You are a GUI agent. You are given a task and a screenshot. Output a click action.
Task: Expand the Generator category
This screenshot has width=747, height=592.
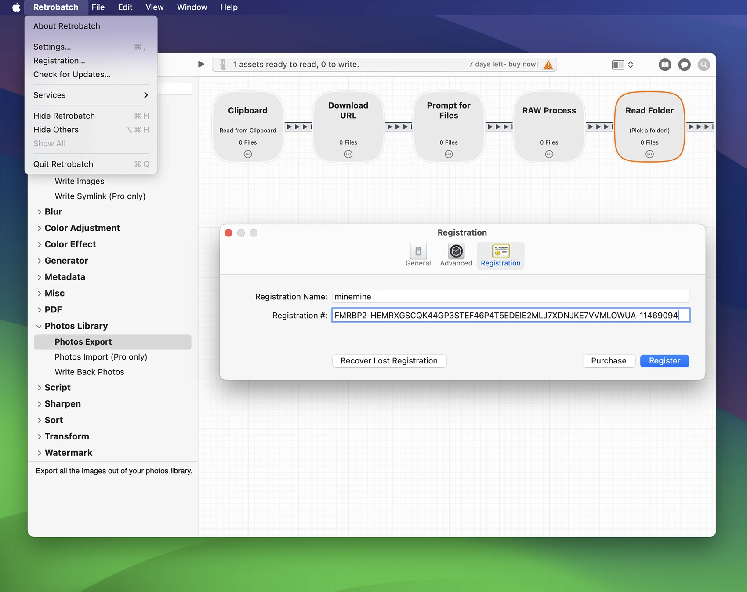point(39,261)
